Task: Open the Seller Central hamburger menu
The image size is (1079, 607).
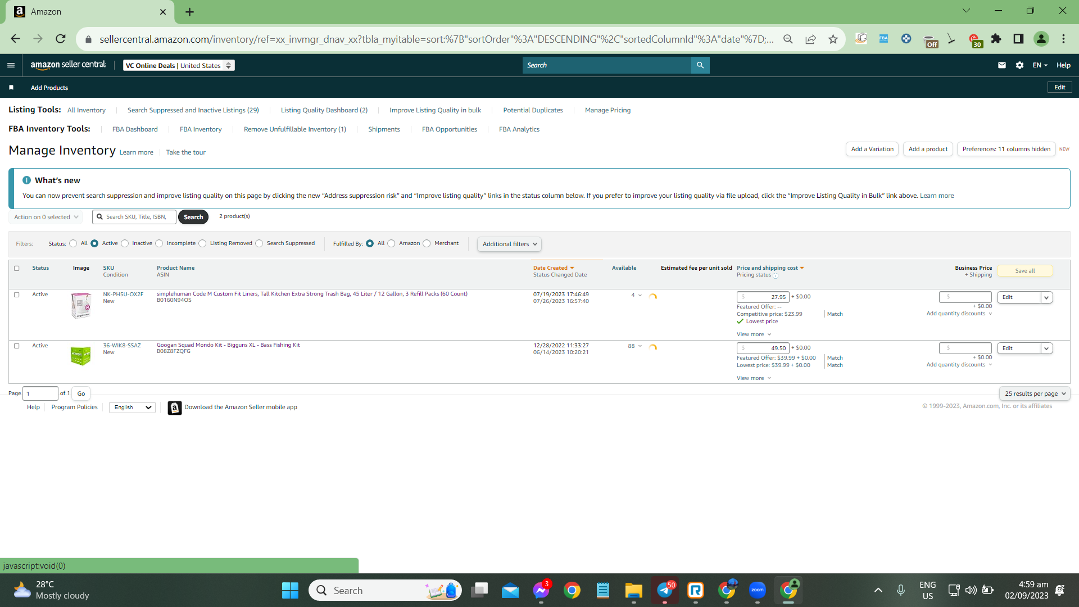Action: (11, 65)
